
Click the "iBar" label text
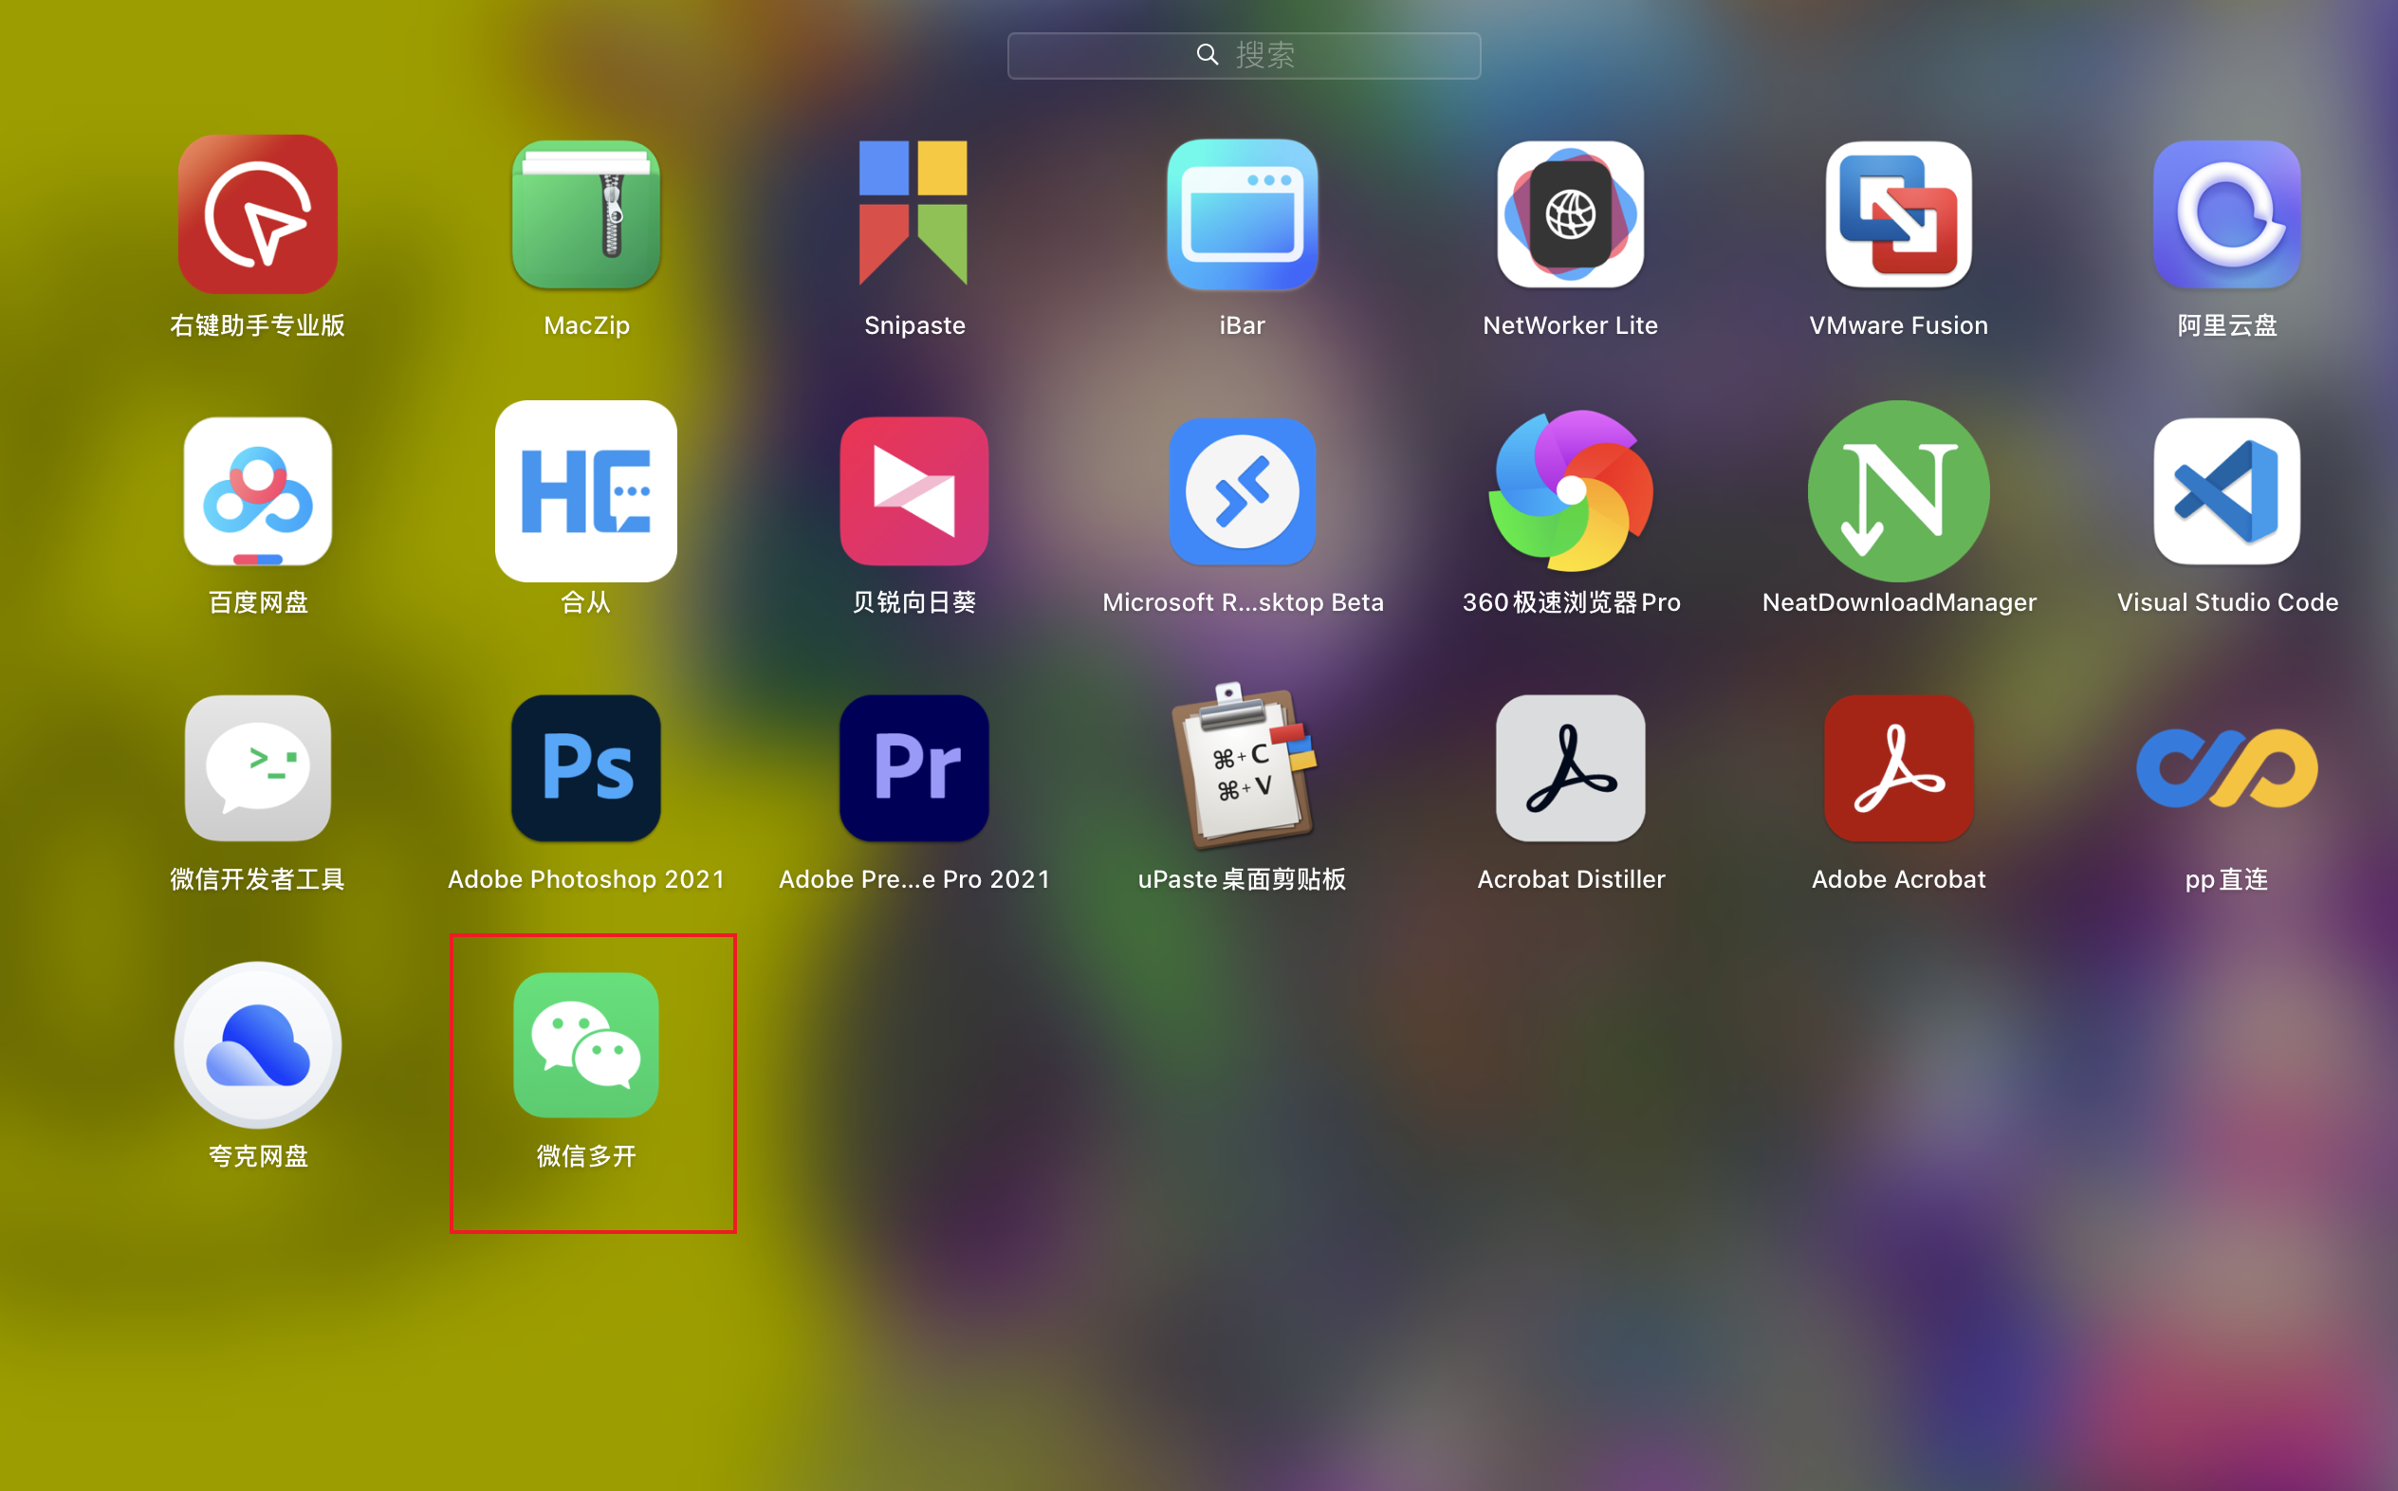(1243, 325)
